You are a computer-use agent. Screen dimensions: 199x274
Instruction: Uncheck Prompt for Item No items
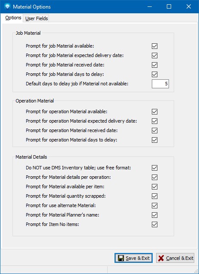(155, 224)
